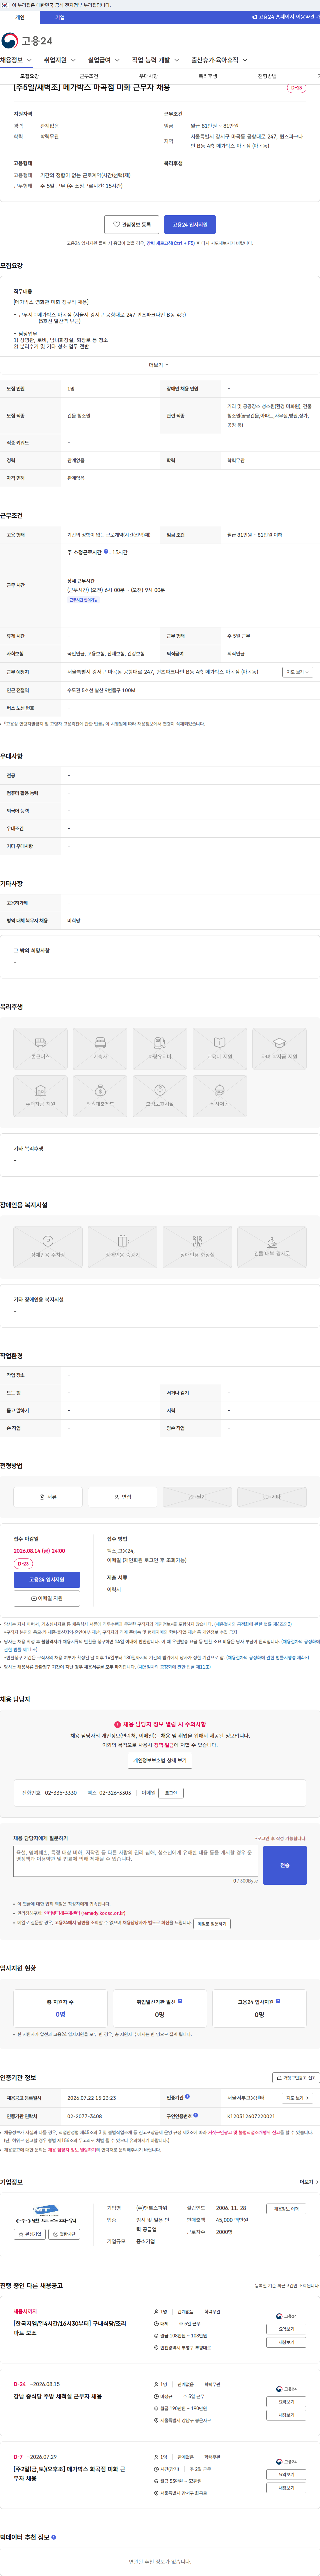Image resolution: width=320 pixels, height=2576 pixels.
Task: Switch to the 기업 tab
Action: coord(60,17)
